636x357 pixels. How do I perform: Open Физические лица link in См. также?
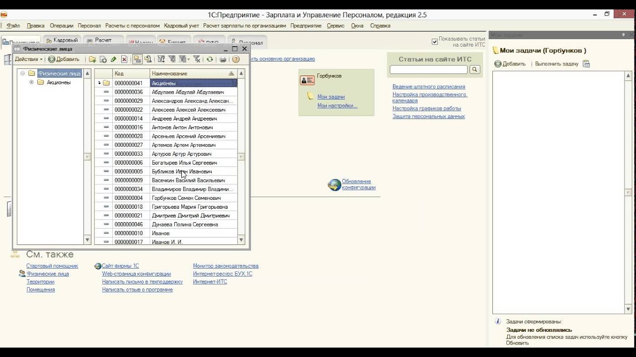(x=48, y=274)
